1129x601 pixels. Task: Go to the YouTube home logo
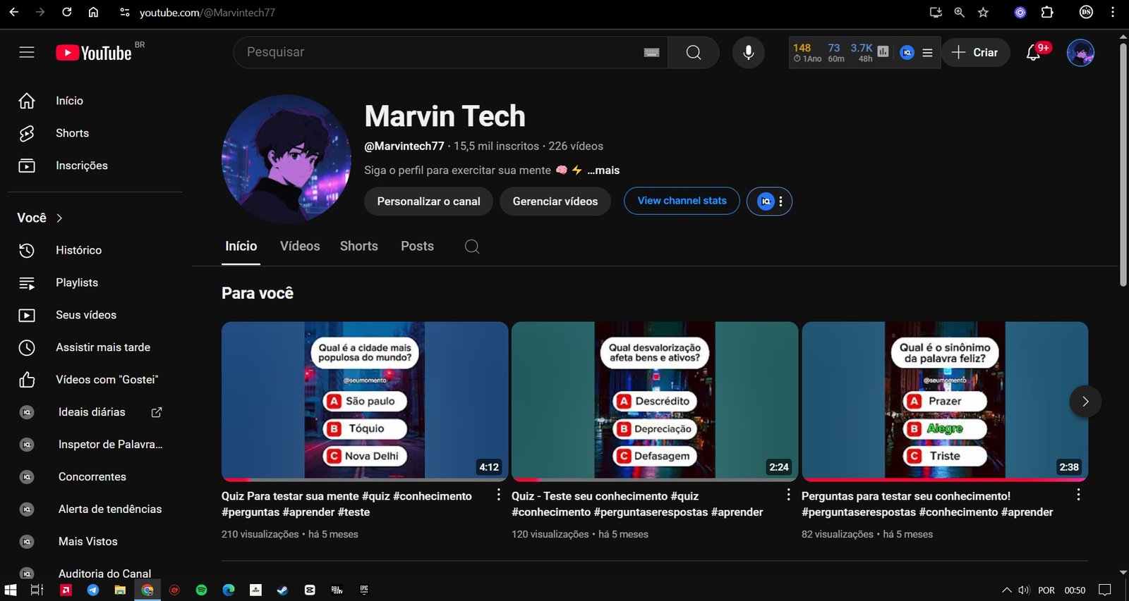click(94, 53)
